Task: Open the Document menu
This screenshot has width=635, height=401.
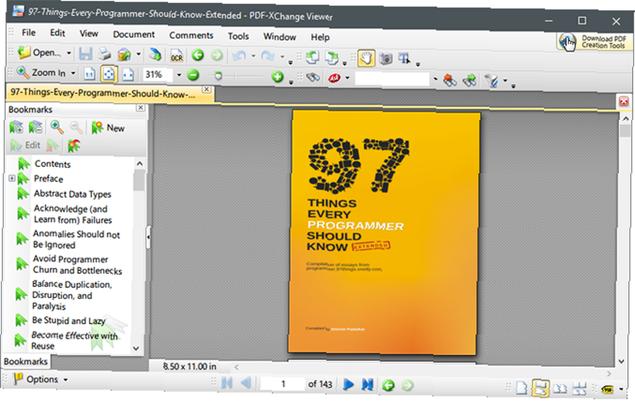Action: pos(133,34)
